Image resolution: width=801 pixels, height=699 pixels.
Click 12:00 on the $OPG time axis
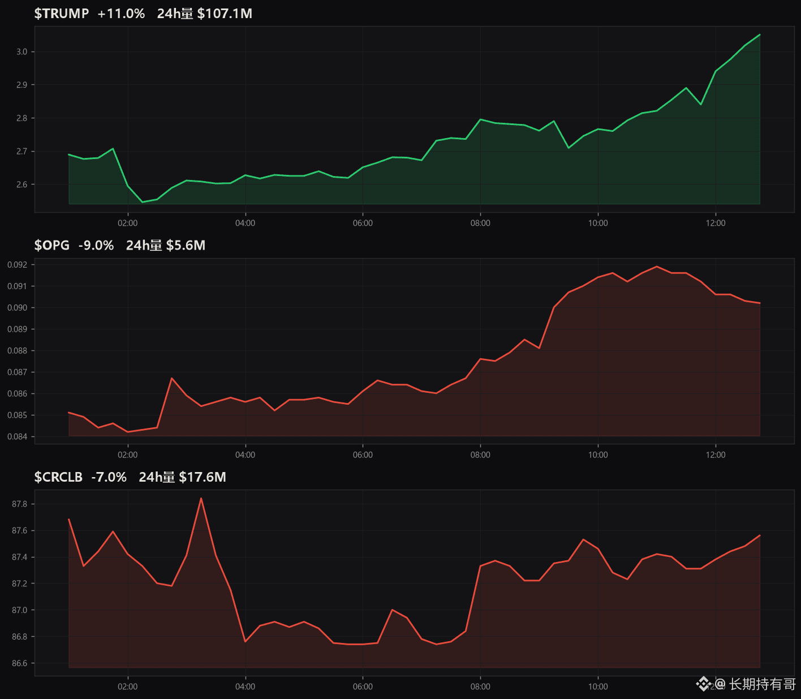click(x=716, y=454)
